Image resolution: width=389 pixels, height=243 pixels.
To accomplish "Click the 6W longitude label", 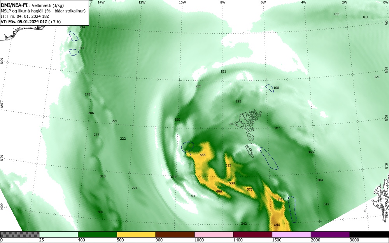I will coord(263,2).
